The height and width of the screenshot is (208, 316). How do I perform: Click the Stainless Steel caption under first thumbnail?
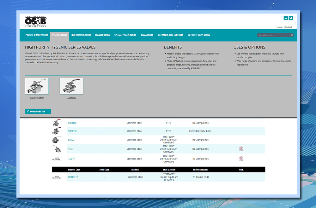click(x=37, y=98)
